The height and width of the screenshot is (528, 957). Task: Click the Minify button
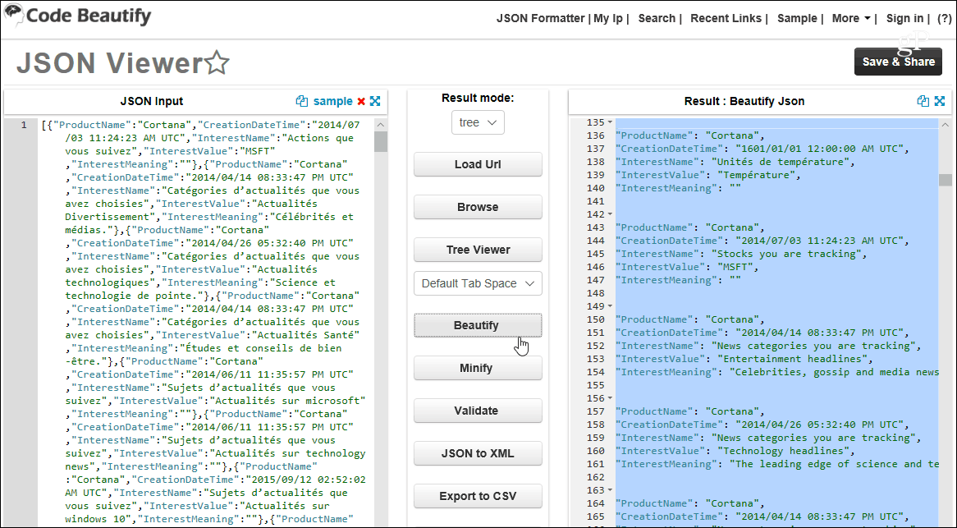478,368
